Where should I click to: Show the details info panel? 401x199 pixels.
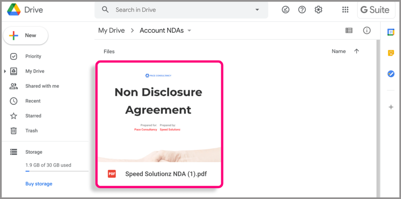367,30
